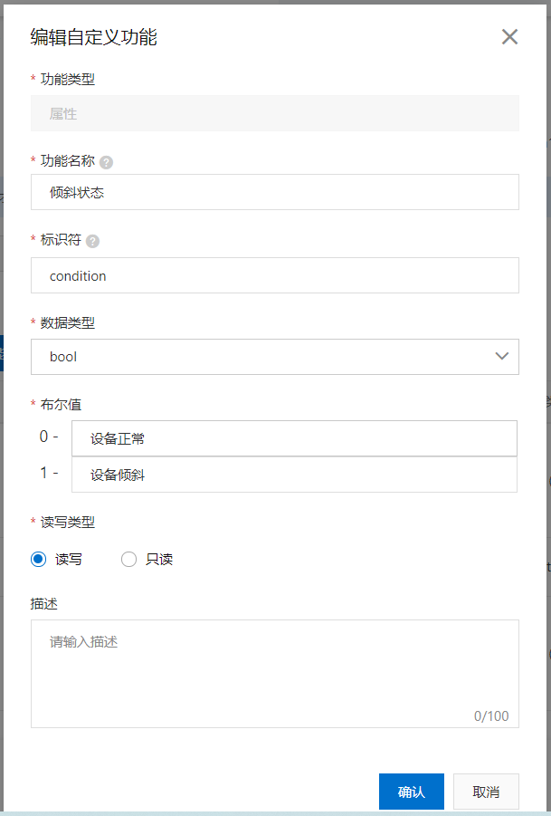The width and height of the screenshot is (551, 816).
Task: Click the help icon beside 标识符
Action: pyautogui.click(x=93, y=242)
